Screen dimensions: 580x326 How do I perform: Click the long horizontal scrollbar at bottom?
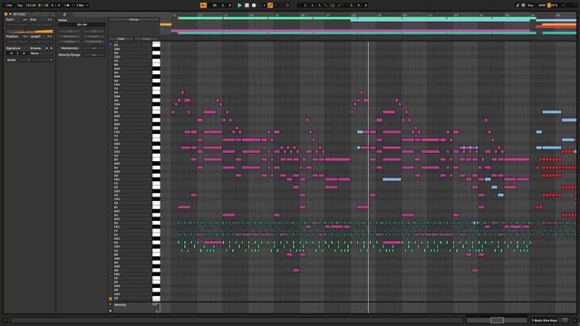click(x=237, y=320)
